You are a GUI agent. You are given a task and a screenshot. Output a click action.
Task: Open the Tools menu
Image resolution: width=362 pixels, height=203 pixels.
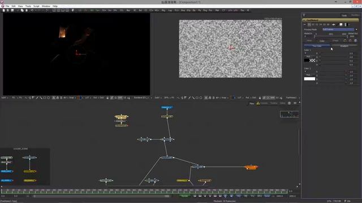coord(28,6)
